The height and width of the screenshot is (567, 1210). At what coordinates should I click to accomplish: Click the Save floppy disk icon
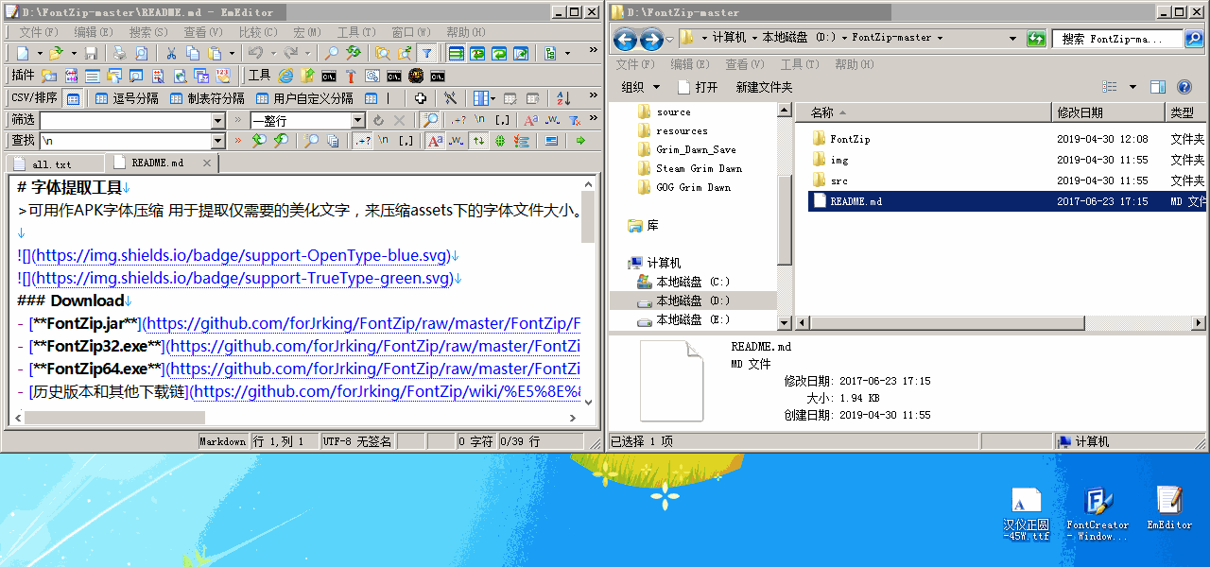click(91, 54)
